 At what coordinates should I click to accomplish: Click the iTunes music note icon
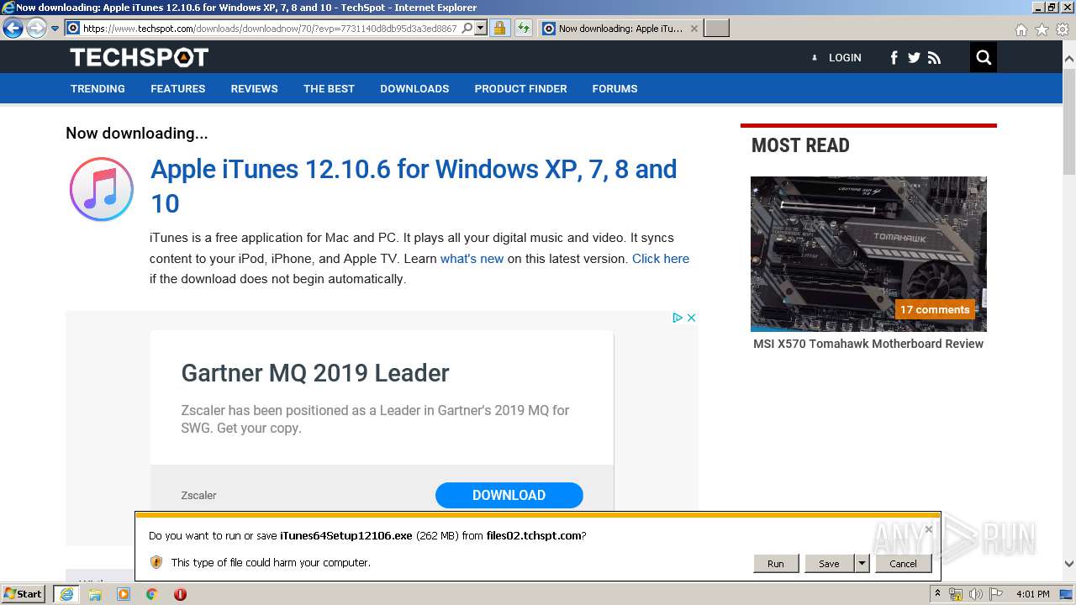102,189
